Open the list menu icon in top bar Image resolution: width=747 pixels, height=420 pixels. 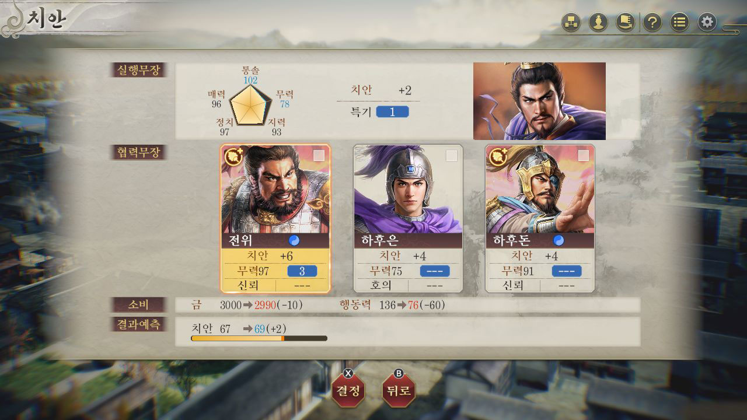(680, 23)
